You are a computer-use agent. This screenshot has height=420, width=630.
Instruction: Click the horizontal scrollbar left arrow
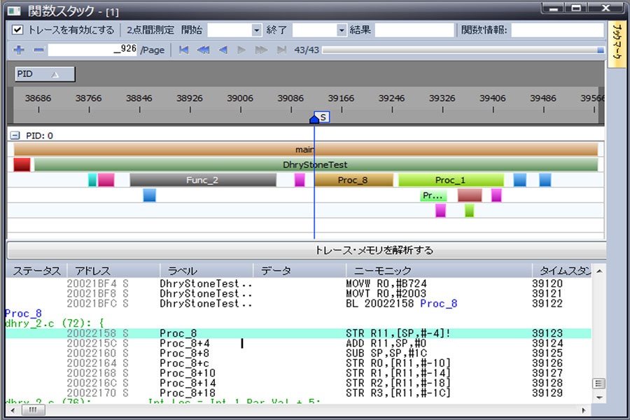13,410
